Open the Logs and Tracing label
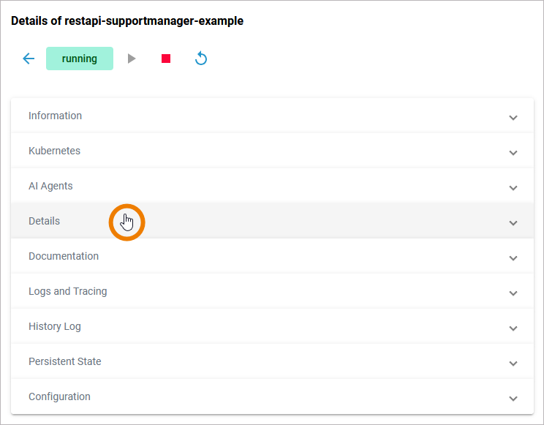Viewport: 544px width, 425px height. pyautogui.click(x=67, y=291)
